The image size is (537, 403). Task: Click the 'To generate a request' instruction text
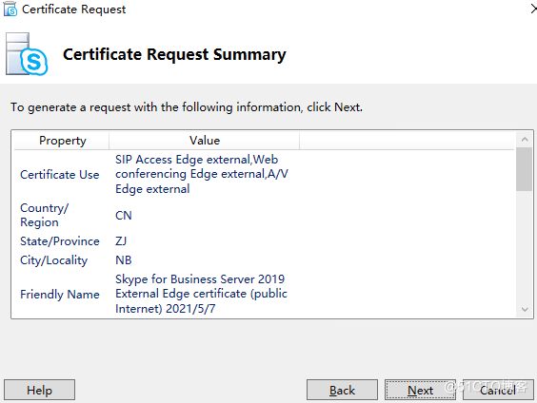[187, 107]
